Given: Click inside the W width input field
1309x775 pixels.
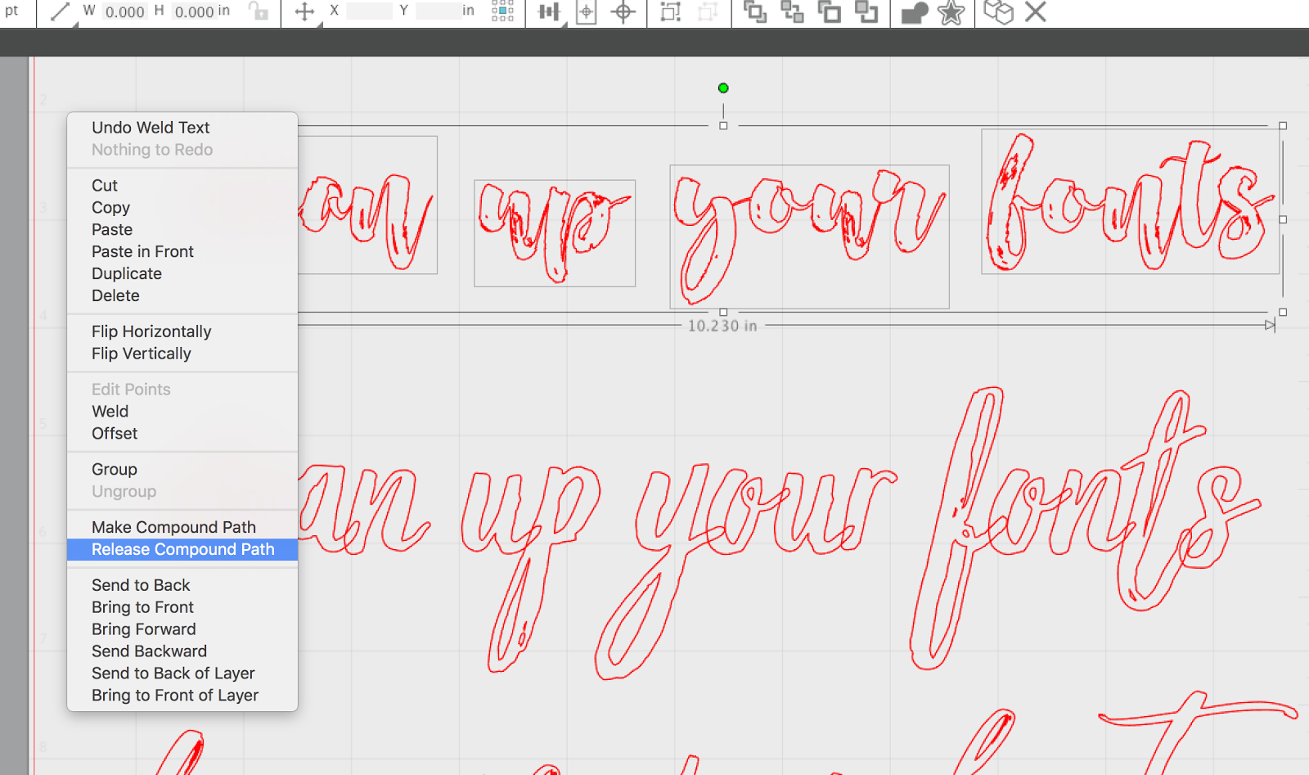Looking at the screenshot, I should pyautogui.click(x=123, y=11).
